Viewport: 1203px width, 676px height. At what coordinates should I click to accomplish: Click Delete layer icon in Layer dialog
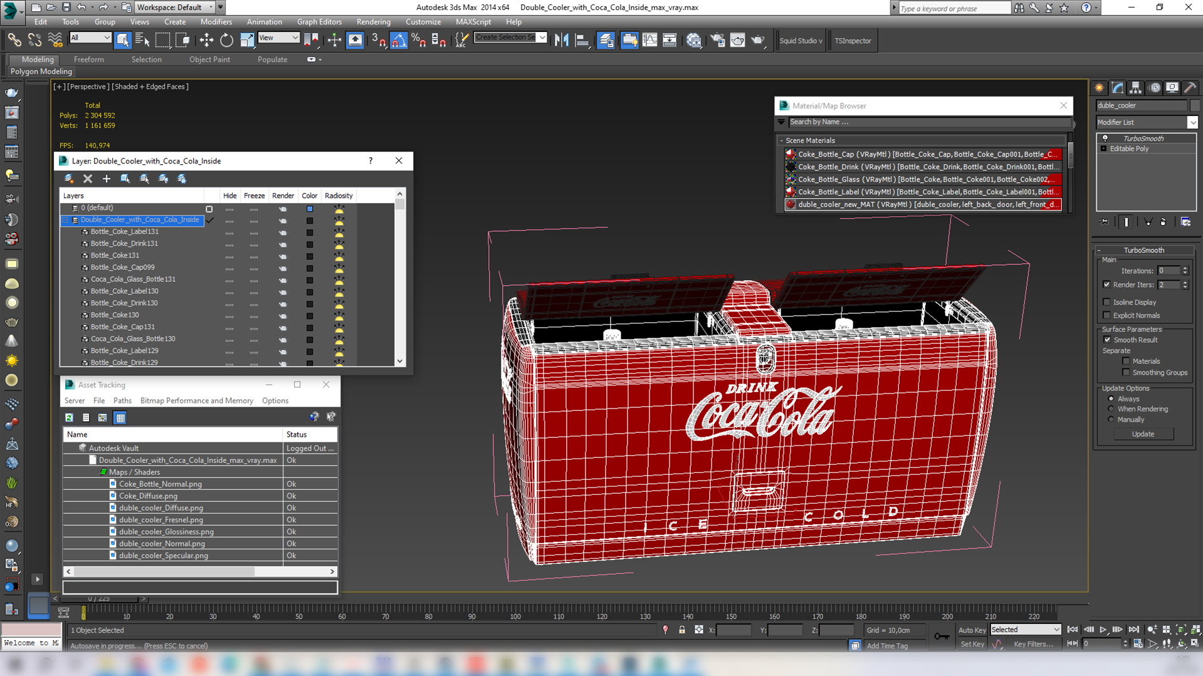(88, 179)
